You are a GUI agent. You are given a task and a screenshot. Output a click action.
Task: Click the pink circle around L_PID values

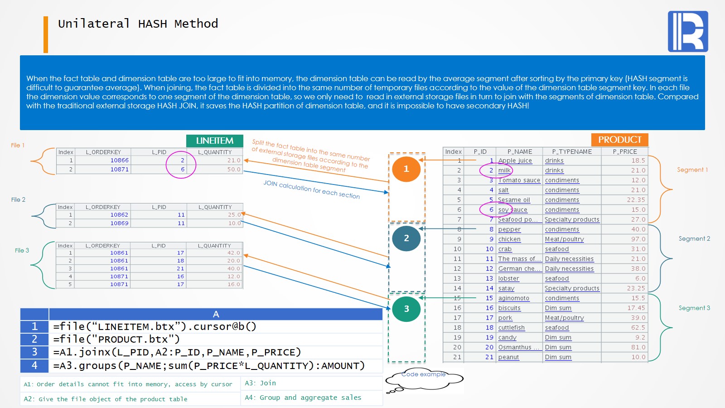point(181,165)
